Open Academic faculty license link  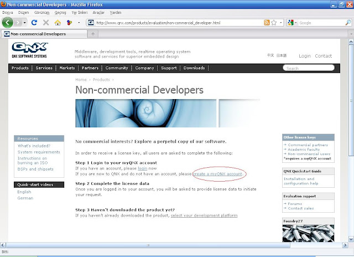[304, 150]
